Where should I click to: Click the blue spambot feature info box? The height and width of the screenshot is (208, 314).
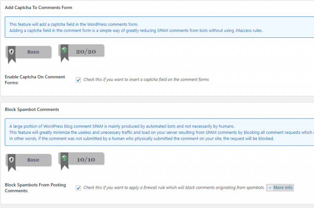coord(157,132)
